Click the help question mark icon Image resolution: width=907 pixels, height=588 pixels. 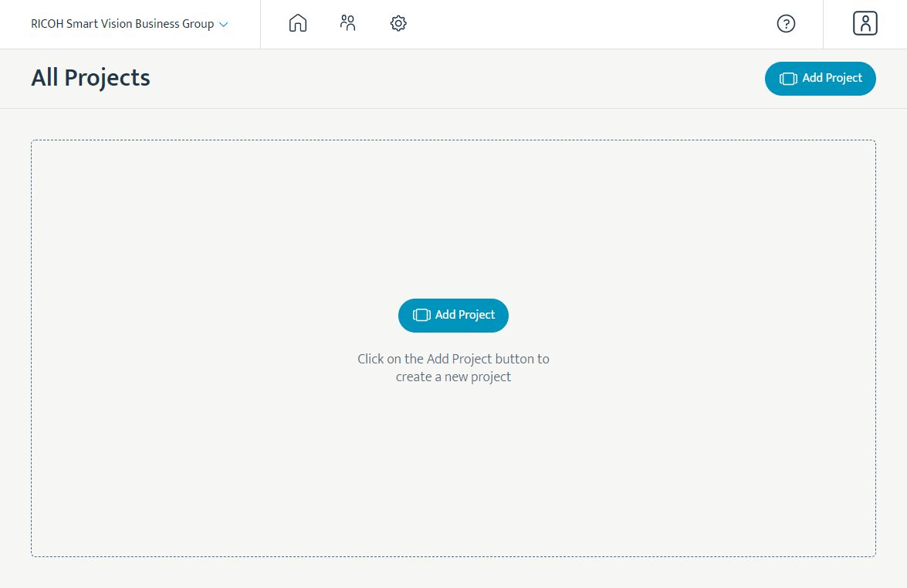(x=786, y=24)
